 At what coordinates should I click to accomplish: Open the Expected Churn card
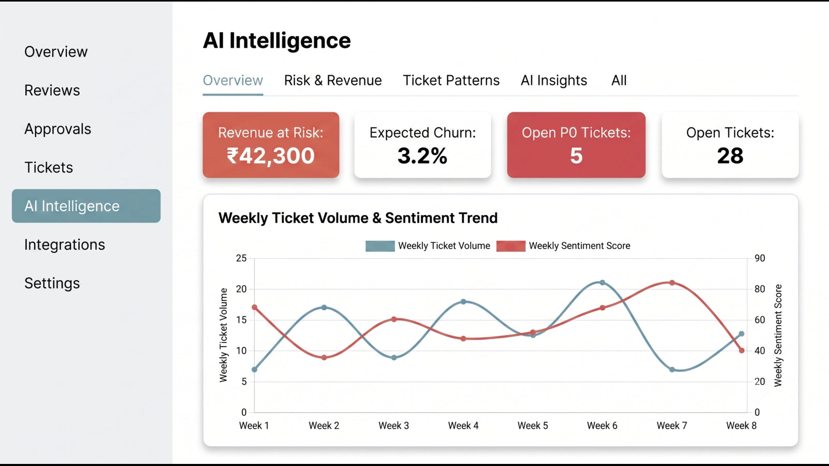[x=423, y=145]
